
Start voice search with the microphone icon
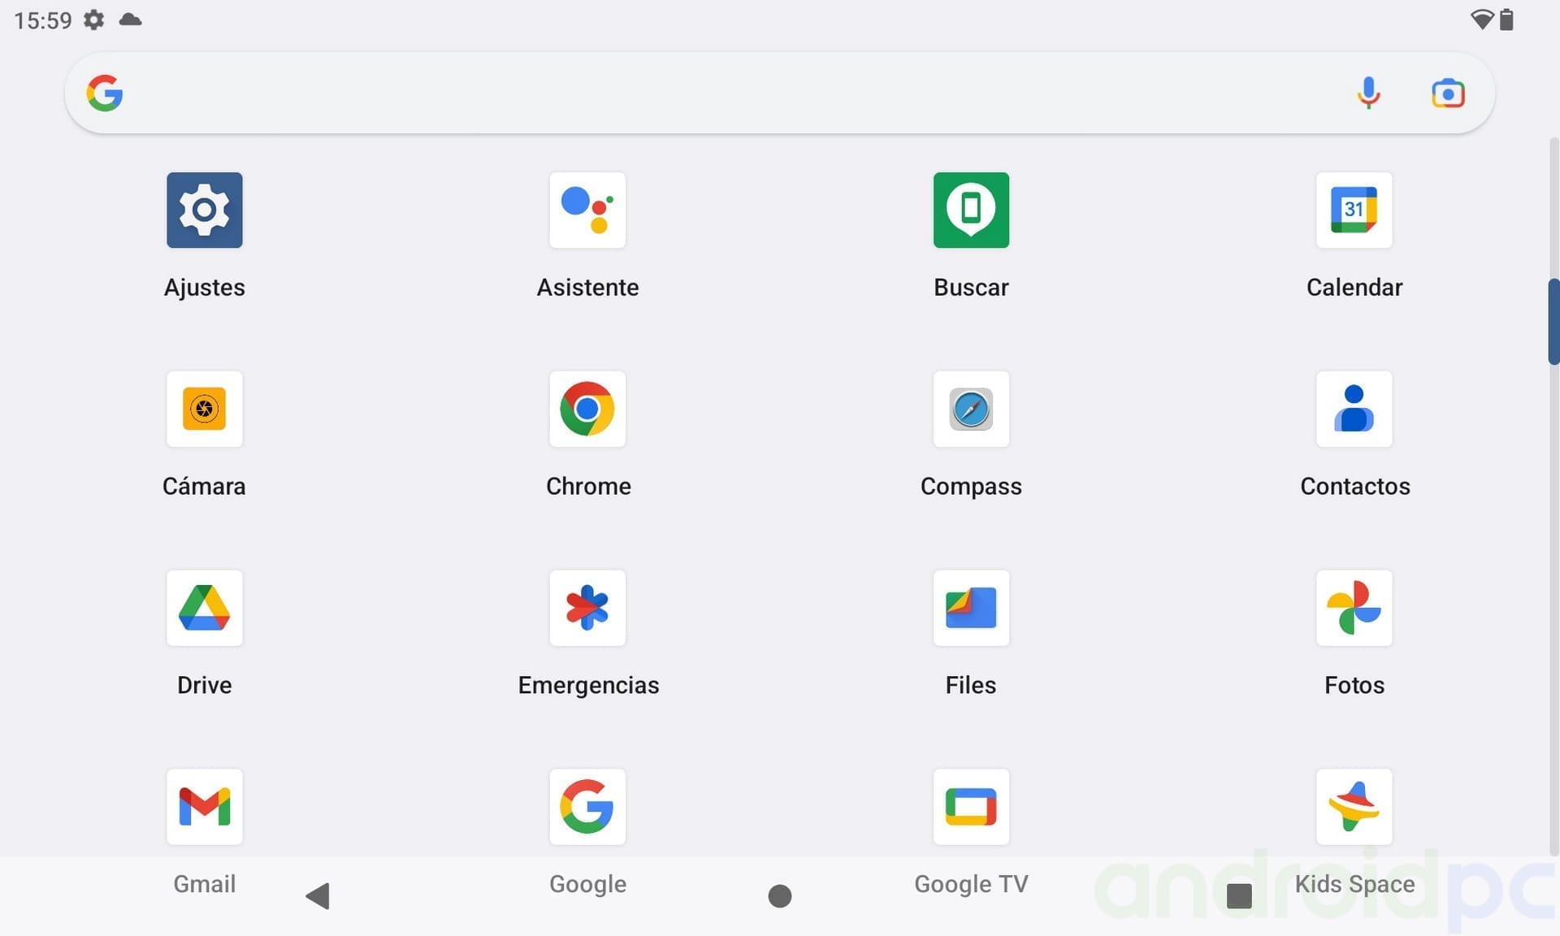1368,93
